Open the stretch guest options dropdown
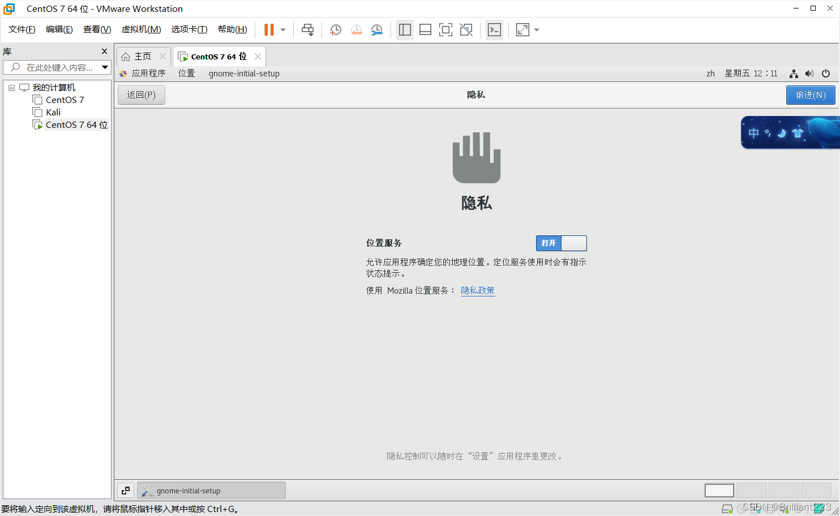 point(537,30)
